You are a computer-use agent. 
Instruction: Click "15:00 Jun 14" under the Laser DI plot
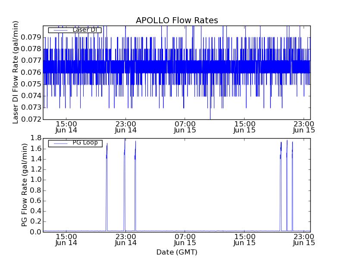(x=66, y=127)
